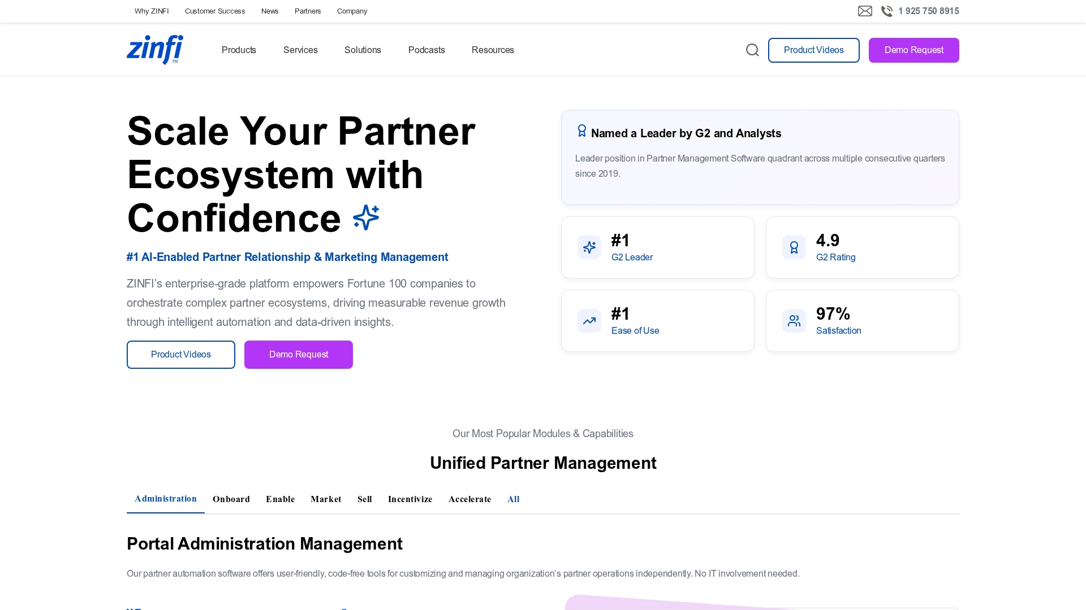Screen dimensions: 1086x610
Task: Open the Solutions dropdown menu
Action: click(x=363, y=50)
